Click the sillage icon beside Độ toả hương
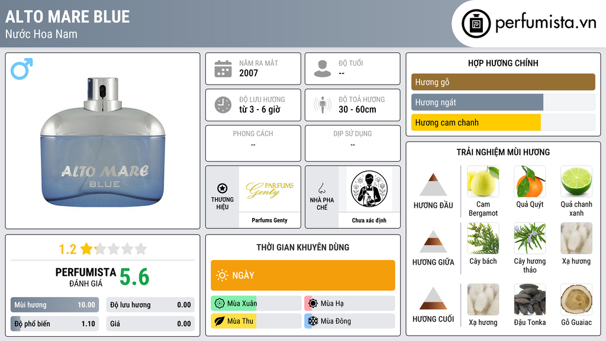Image resolution: width=606 pixels, height=341 pixels. coord(323,105)
